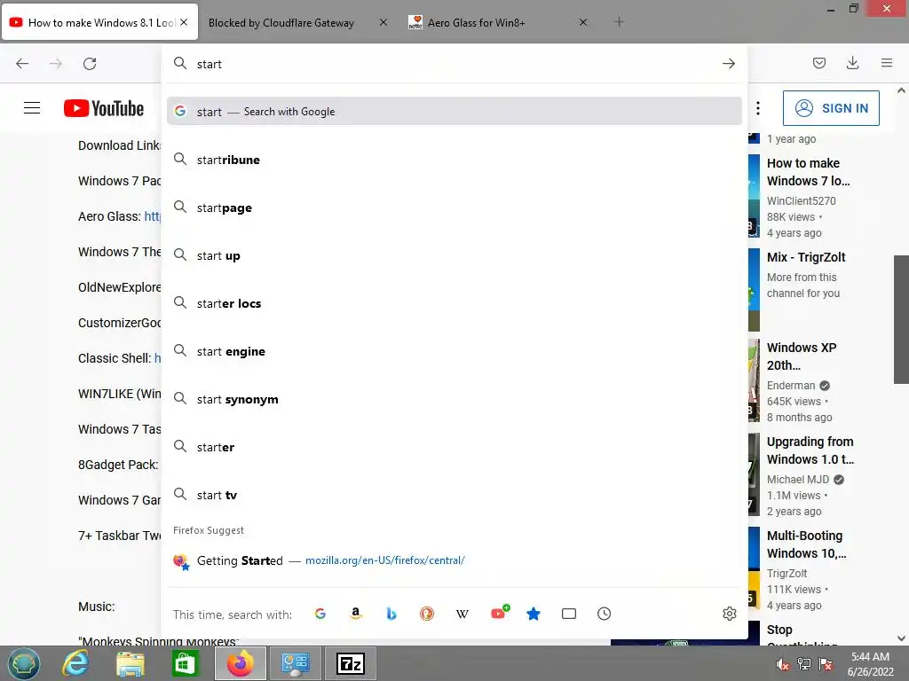This screenshot has height=681, width=909.
Task: Select the 'start synonym' suggestion
Action: [x=454, y=400]
